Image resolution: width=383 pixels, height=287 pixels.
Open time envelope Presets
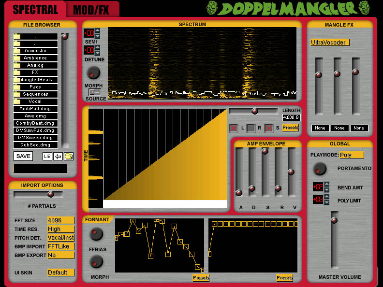pos(291,128)
